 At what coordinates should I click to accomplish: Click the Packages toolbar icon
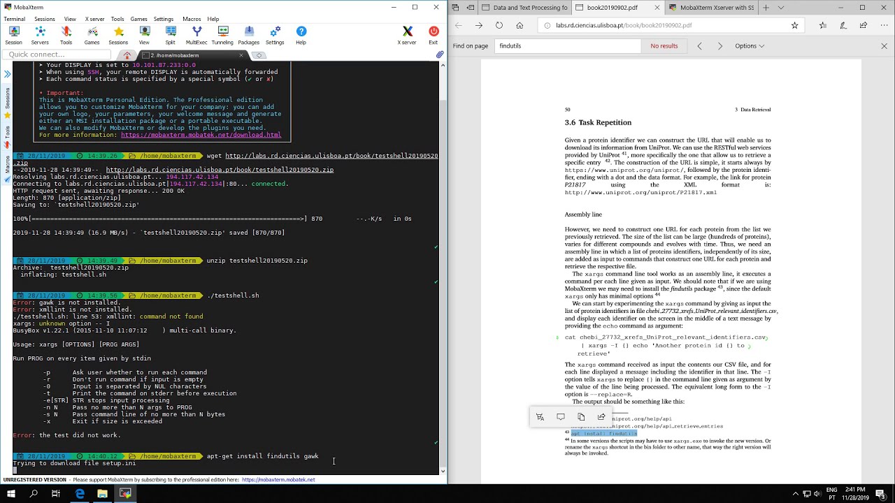[248, 36]
